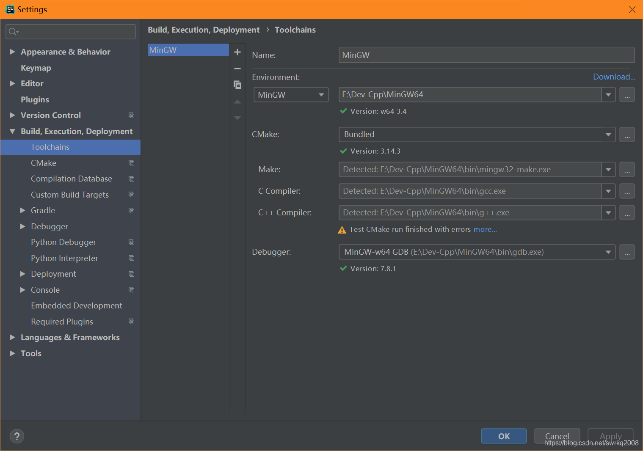Viewport: 643px width, 451px height.
Task: Browse for C Compiler executable
Action: [627, 191]
